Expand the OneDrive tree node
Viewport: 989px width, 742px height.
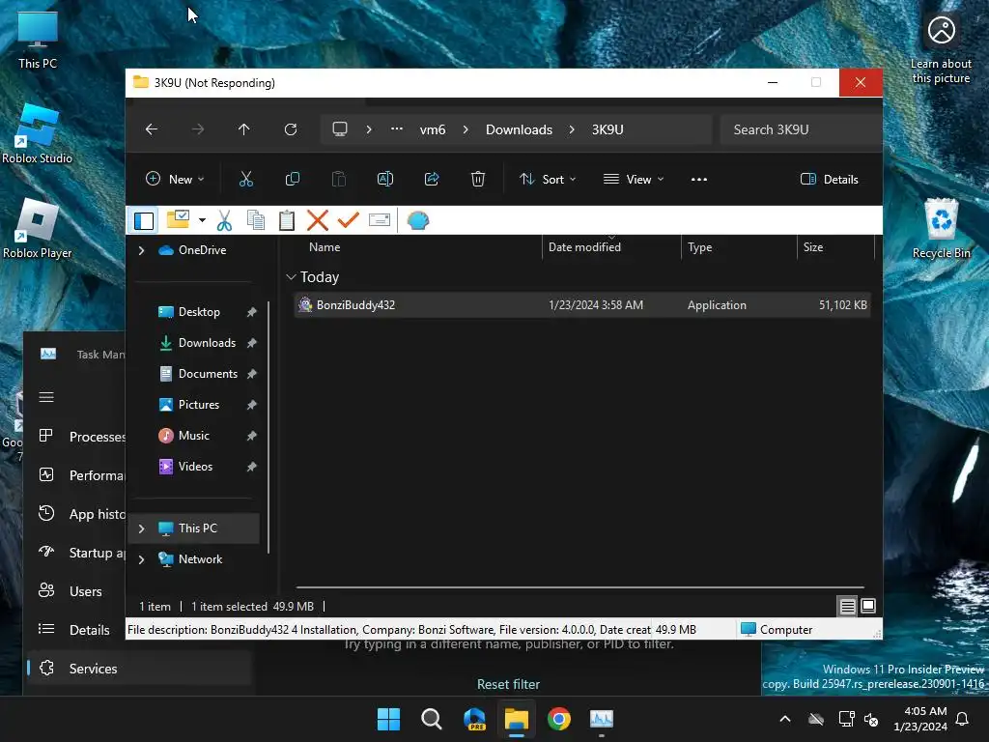141,250
